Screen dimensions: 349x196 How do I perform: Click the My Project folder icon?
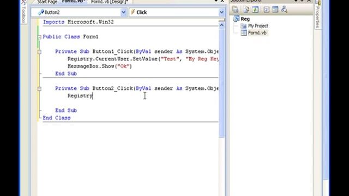pos(244,26)
